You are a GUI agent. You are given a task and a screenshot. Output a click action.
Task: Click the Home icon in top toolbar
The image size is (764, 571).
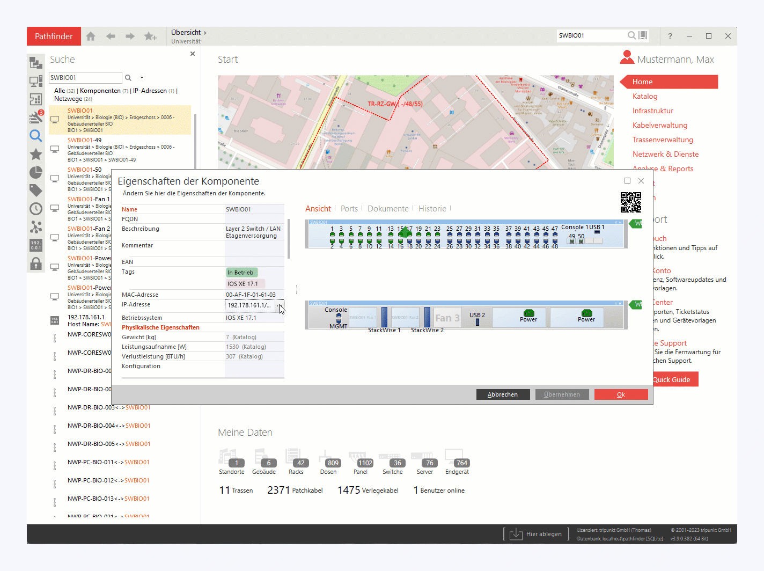coord(91,36)
